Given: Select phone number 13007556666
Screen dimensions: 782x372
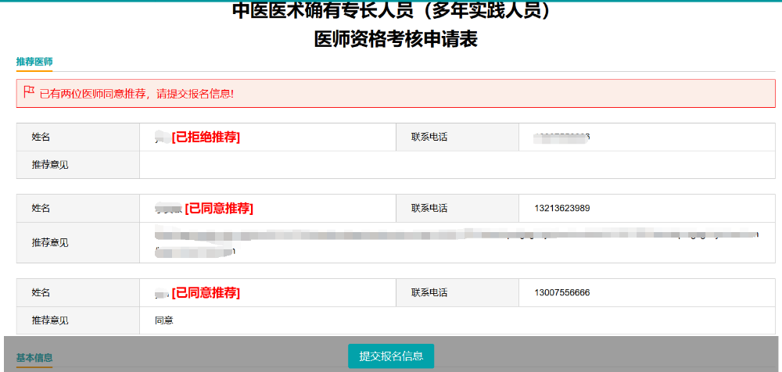Looking at the screenshot, I should 562,293.
